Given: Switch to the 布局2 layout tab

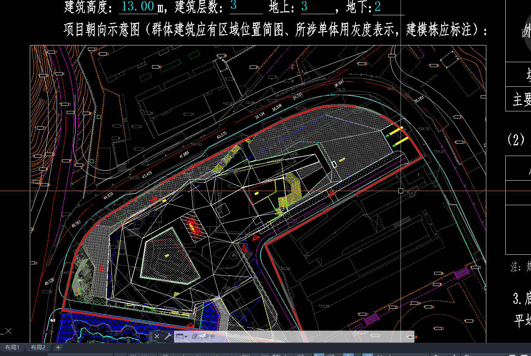Looking at the screenshot, I should pos(38,347).
